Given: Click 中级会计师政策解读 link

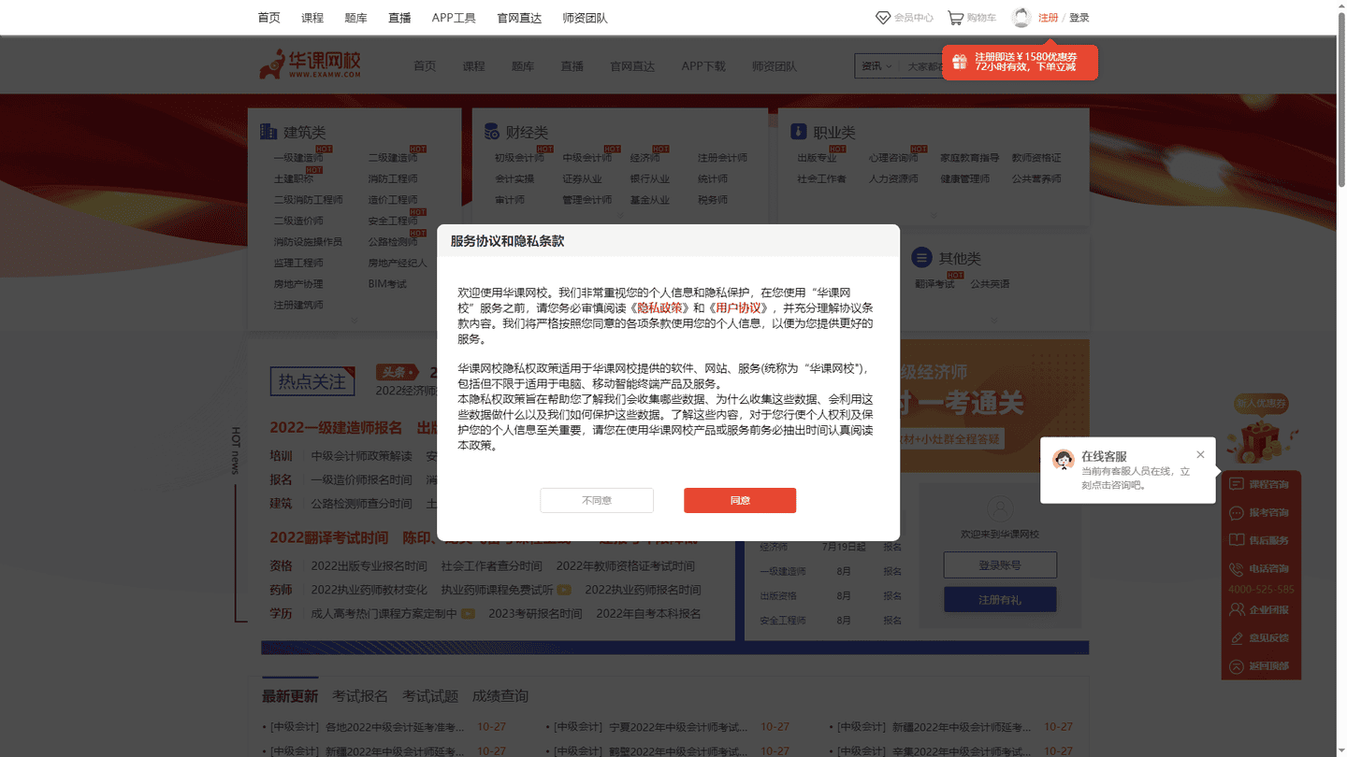Looking at the screenshot, I should click(362, 456).
